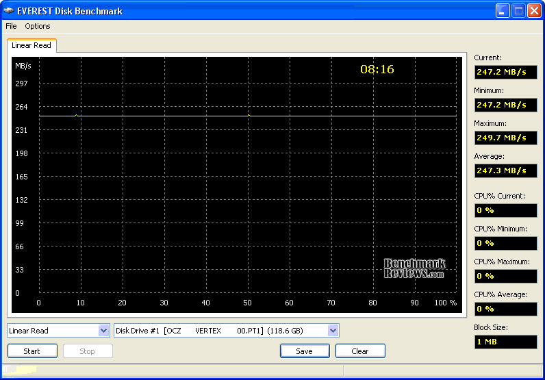Click the Minimum value display box
The width and height of the screenshot is (545, 380).
[x=506, y=105]
